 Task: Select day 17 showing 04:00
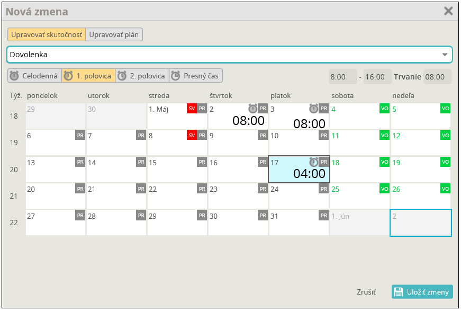(x=299, y=170)
